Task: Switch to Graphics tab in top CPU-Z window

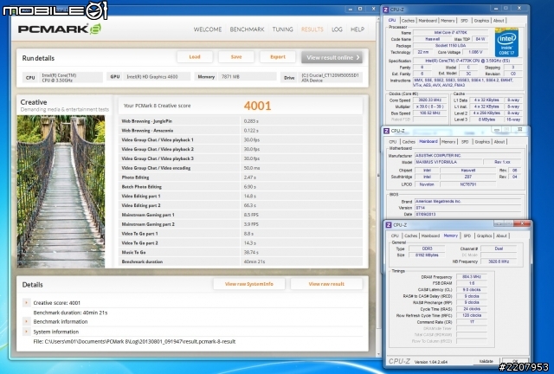Action: point(481,21)
